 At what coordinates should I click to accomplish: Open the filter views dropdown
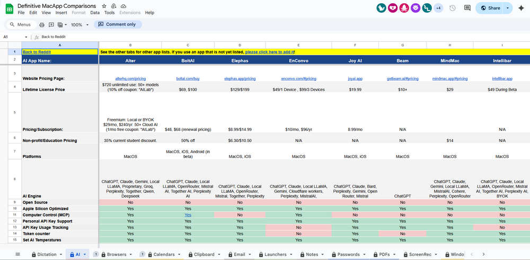62,25
